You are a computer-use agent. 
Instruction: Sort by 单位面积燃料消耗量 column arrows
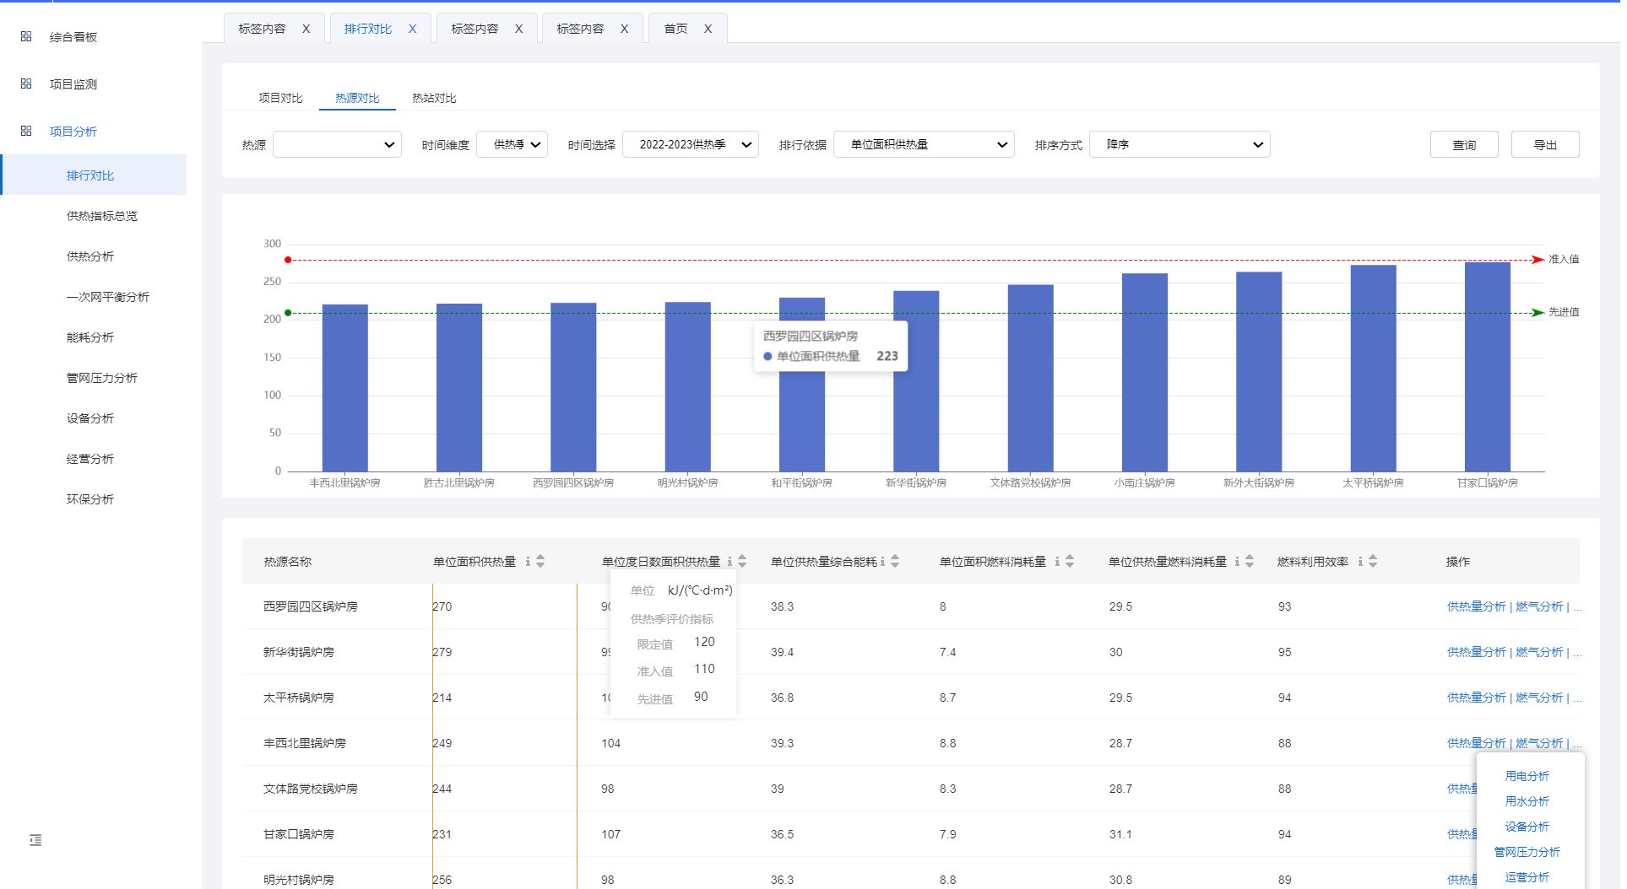coord(1070,561)
